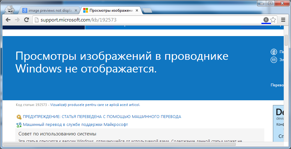The image size is (291, 149).
Task: Close the Просмотры изображений tab
Action: (x=137, y=10)
